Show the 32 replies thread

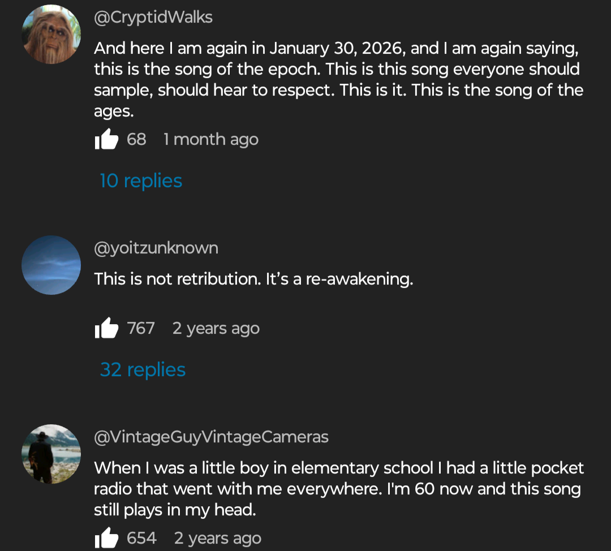(143, 369)
